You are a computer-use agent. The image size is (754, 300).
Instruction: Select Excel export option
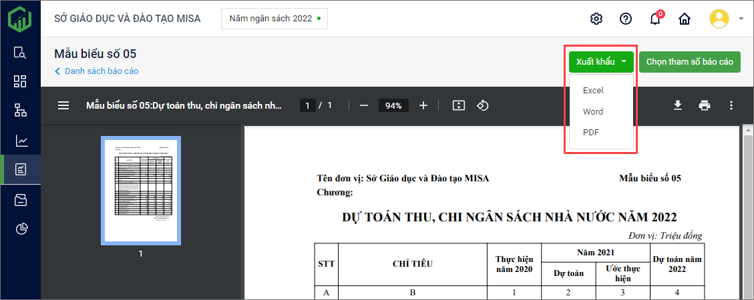[593, 90]
